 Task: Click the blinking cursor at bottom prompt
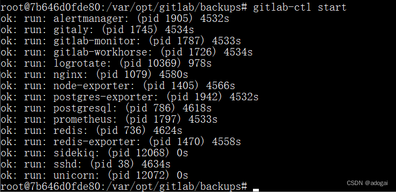point(256,189)
